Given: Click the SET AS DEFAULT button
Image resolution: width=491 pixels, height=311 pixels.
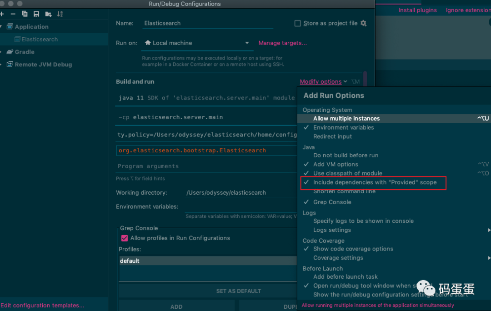Looking at the screenshot, I should tap(208, 291).
